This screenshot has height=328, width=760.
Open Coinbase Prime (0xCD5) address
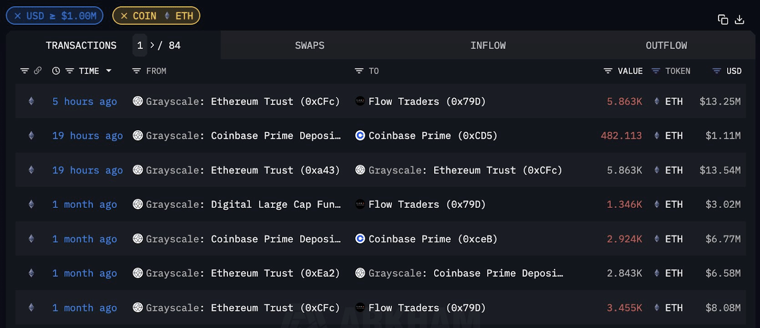(433, 135)
